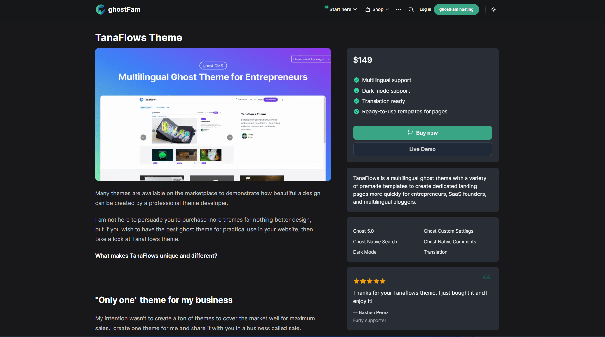This screenshot has width=605, height=337.
Task: Click the green status dot above Start here
Action: [326, 6]
